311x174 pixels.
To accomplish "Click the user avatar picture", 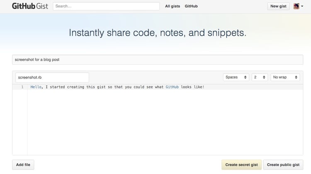I will (296, 6).
